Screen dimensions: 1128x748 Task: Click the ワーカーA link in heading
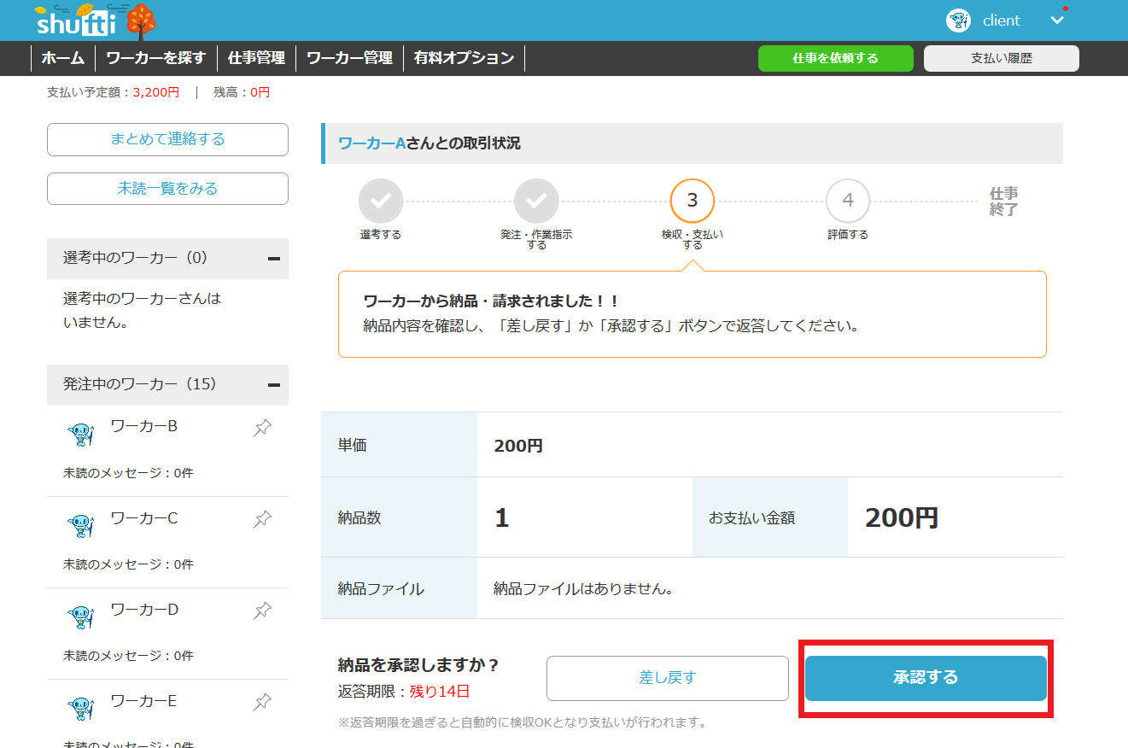tap(372, 143)
